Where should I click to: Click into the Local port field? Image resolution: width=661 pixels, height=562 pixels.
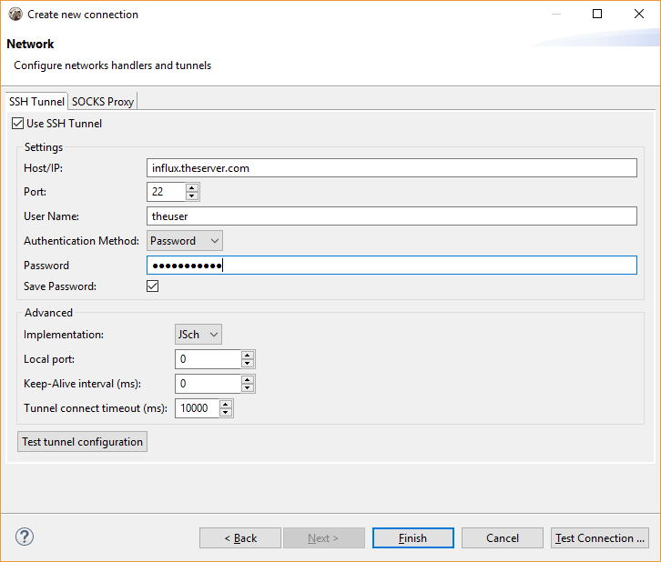pos(208,359)
